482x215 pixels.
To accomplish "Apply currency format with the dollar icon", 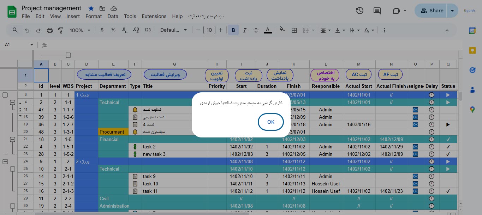I will coord(102,30).
